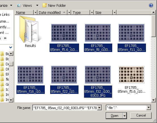
Task: Click the Open button
Action: click(x=114, y=116)
